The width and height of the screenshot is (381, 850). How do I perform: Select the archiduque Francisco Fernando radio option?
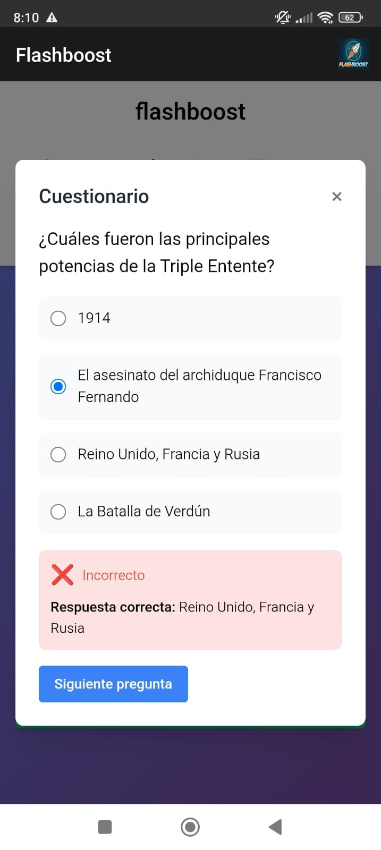(x=58, y=386)
